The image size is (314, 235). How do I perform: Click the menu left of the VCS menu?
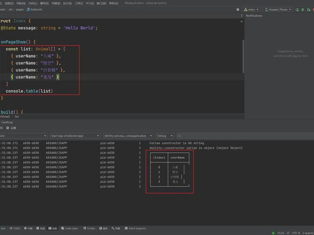click(79, 3)
